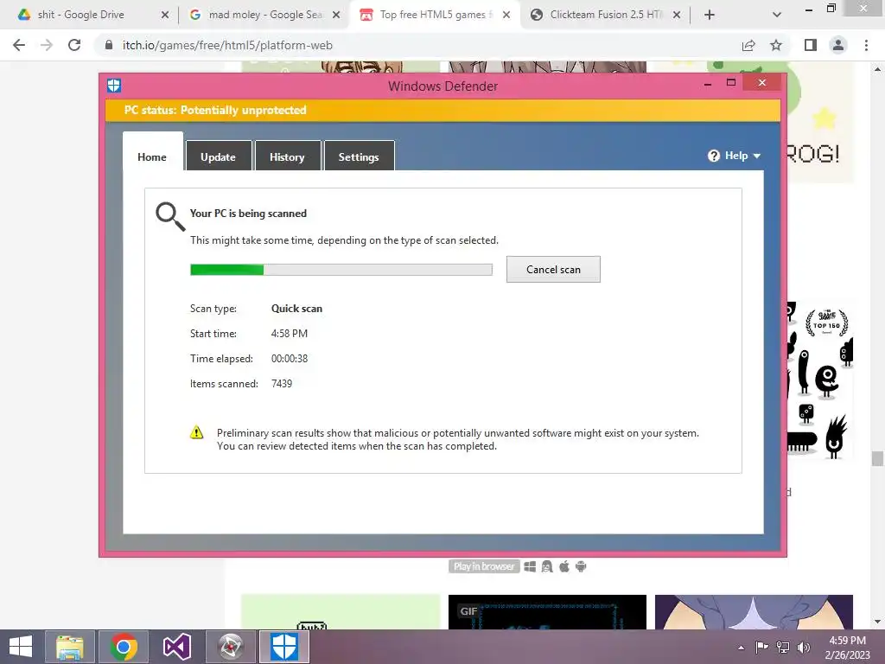Reload the itch.io page
This screenshot has width=885, height=664.
point(74,45)
